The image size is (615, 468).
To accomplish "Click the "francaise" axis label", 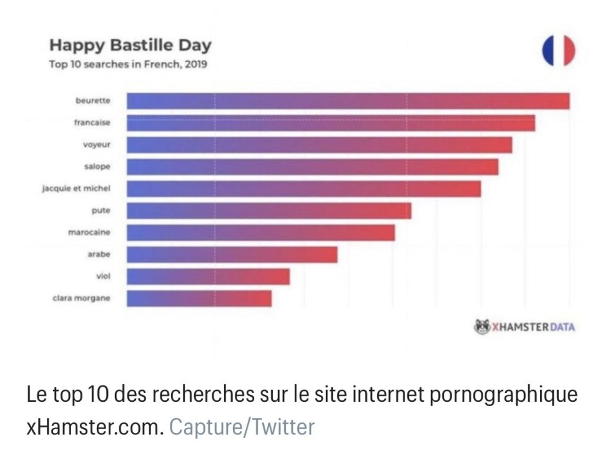I will click(92, 123).
